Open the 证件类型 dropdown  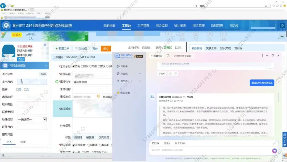(x=45, y=119)
